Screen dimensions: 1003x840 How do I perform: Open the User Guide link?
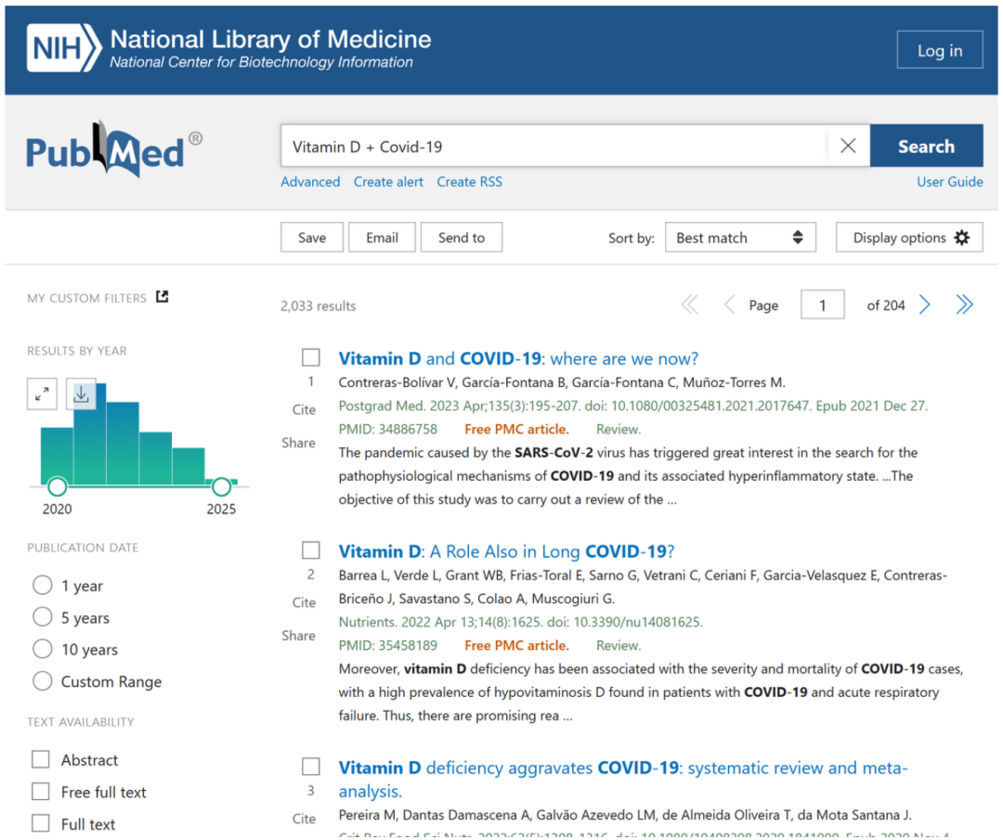tap(950, 182)
